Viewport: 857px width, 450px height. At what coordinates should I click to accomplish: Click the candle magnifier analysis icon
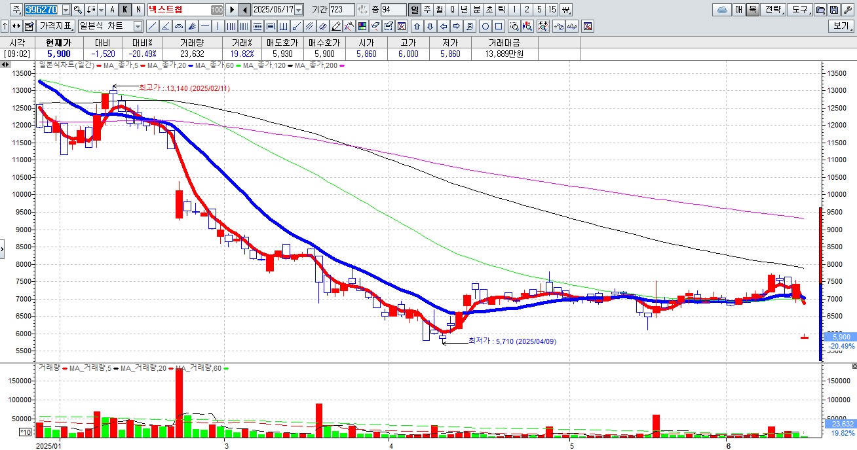(527, 26)
